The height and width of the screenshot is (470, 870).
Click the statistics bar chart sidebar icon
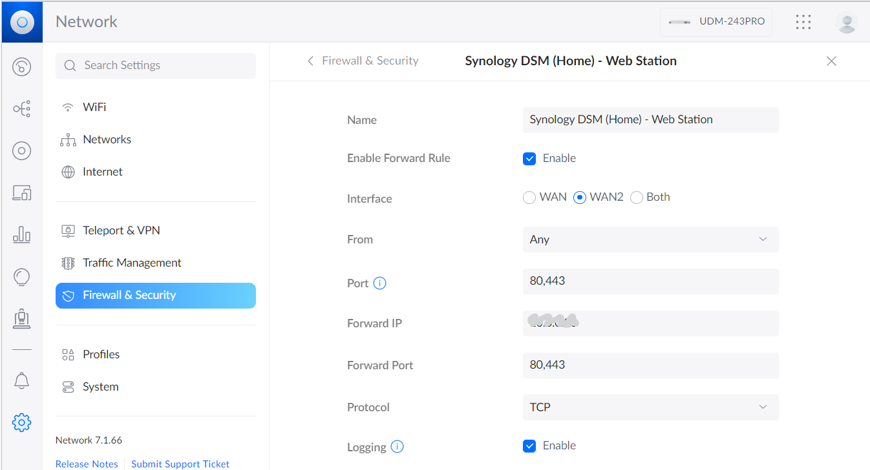[x=21, y=234]
